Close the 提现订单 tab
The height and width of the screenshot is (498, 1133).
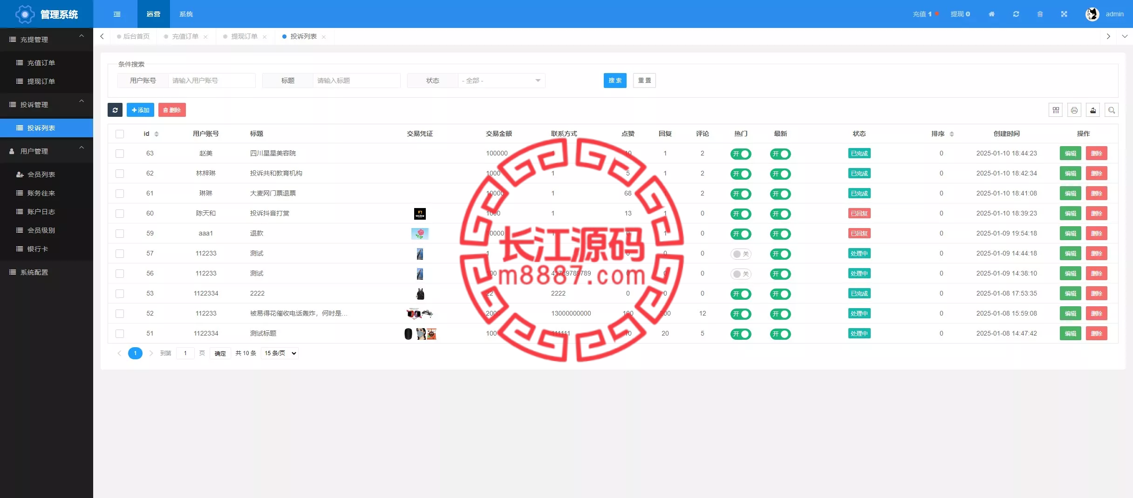point(265,37)
